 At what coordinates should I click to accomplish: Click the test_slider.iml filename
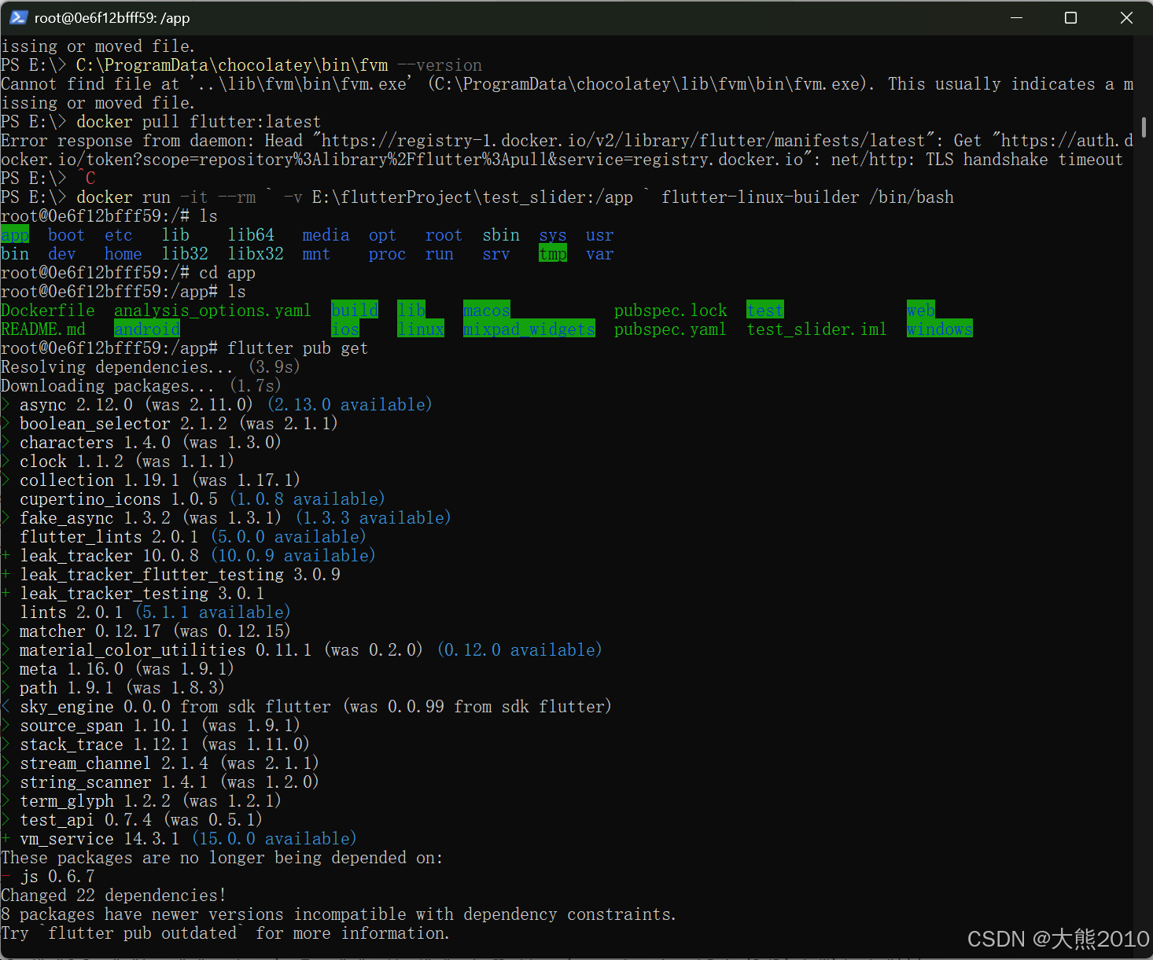[816, 329]
